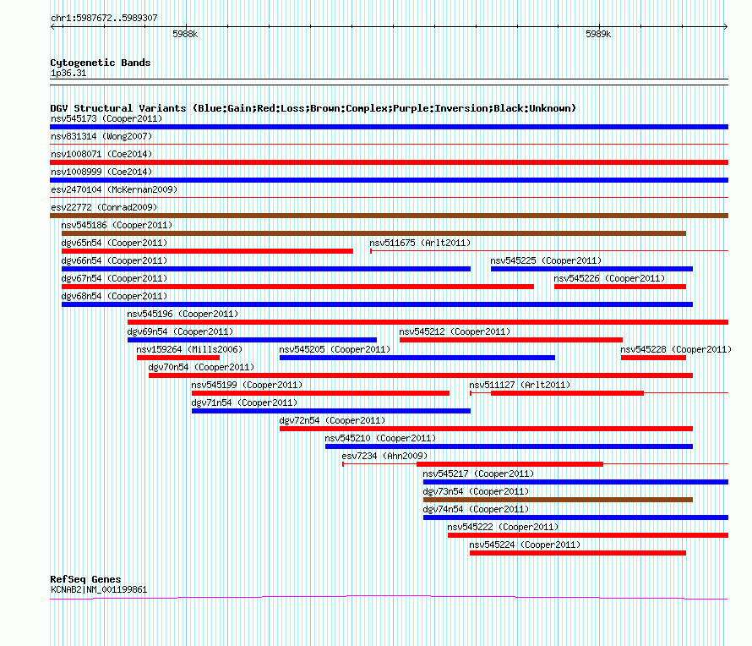Select the blue nsv545205 gain bar
The width and height of the screenshot is (752, 646).
pyautogui.click(x=417, y=358)
